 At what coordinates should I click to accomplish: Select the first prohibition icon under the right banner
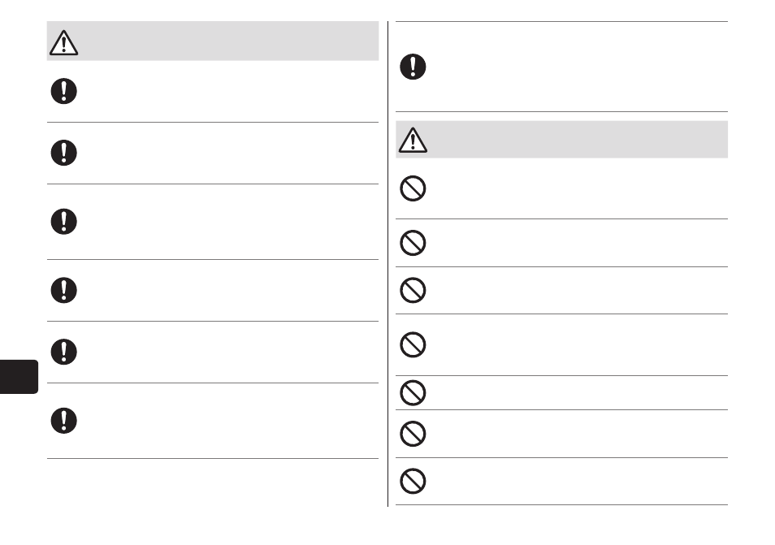coord(413,188)
